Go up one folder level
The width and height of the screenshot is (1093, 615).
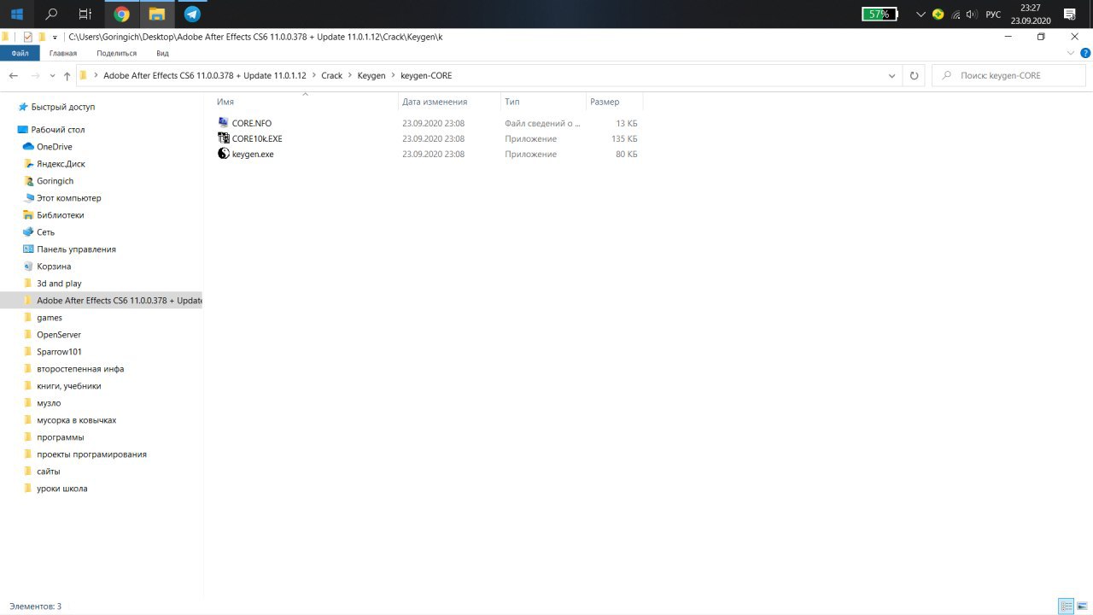tap(67, 75)
